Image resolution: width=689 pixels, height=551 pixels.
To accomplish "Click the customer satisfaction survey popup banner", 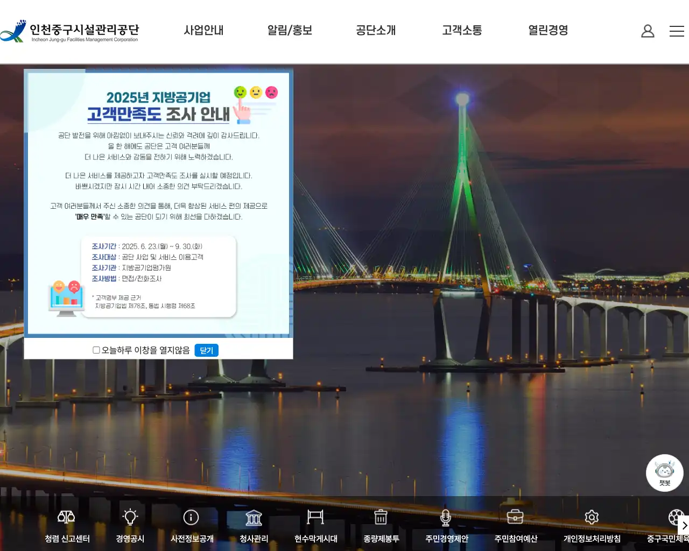I will click(159, 204).
